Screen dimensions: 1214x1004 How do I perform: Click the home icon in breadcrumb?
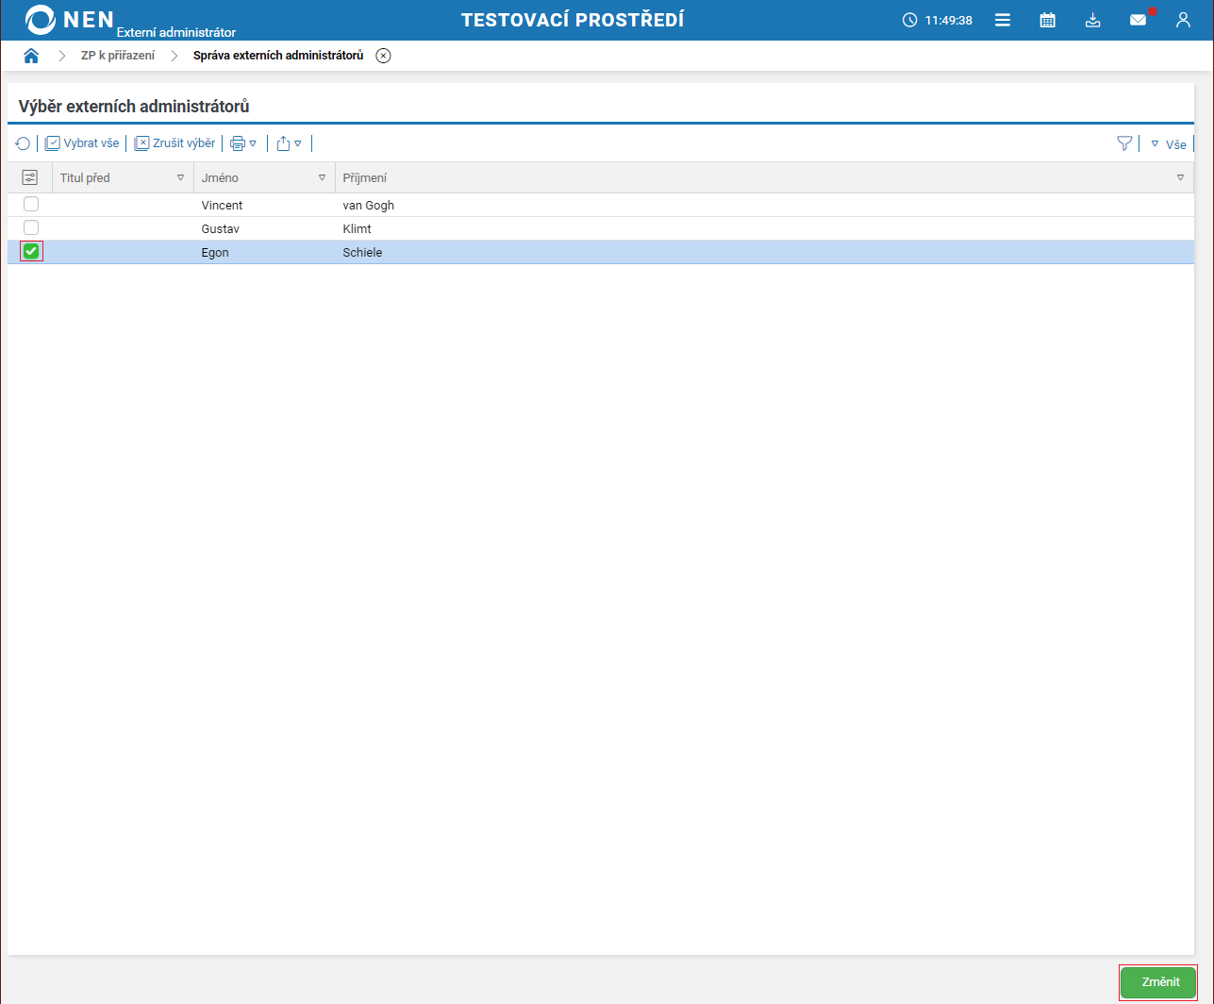[31, 56]
